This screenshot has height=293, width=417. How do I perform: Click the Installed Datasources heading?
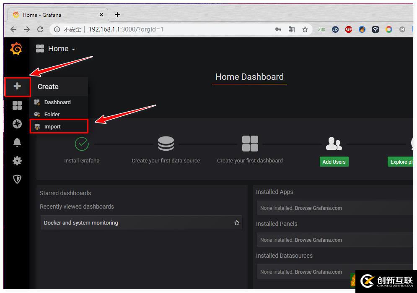tap(284, 256)
